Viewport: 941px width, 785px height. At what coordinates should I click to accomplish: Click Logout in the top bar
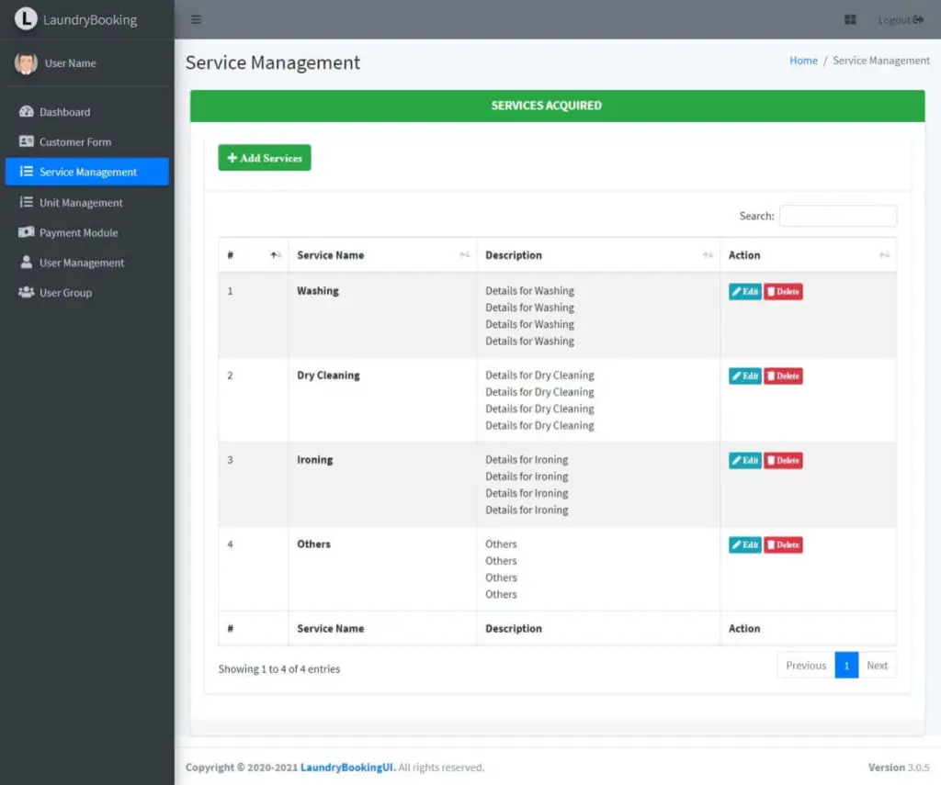[x=898, y=18]
